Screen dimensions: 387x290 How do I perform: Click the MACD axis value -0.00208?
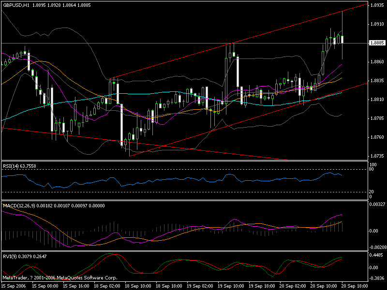pyautogui.click(x=377, y=247)
